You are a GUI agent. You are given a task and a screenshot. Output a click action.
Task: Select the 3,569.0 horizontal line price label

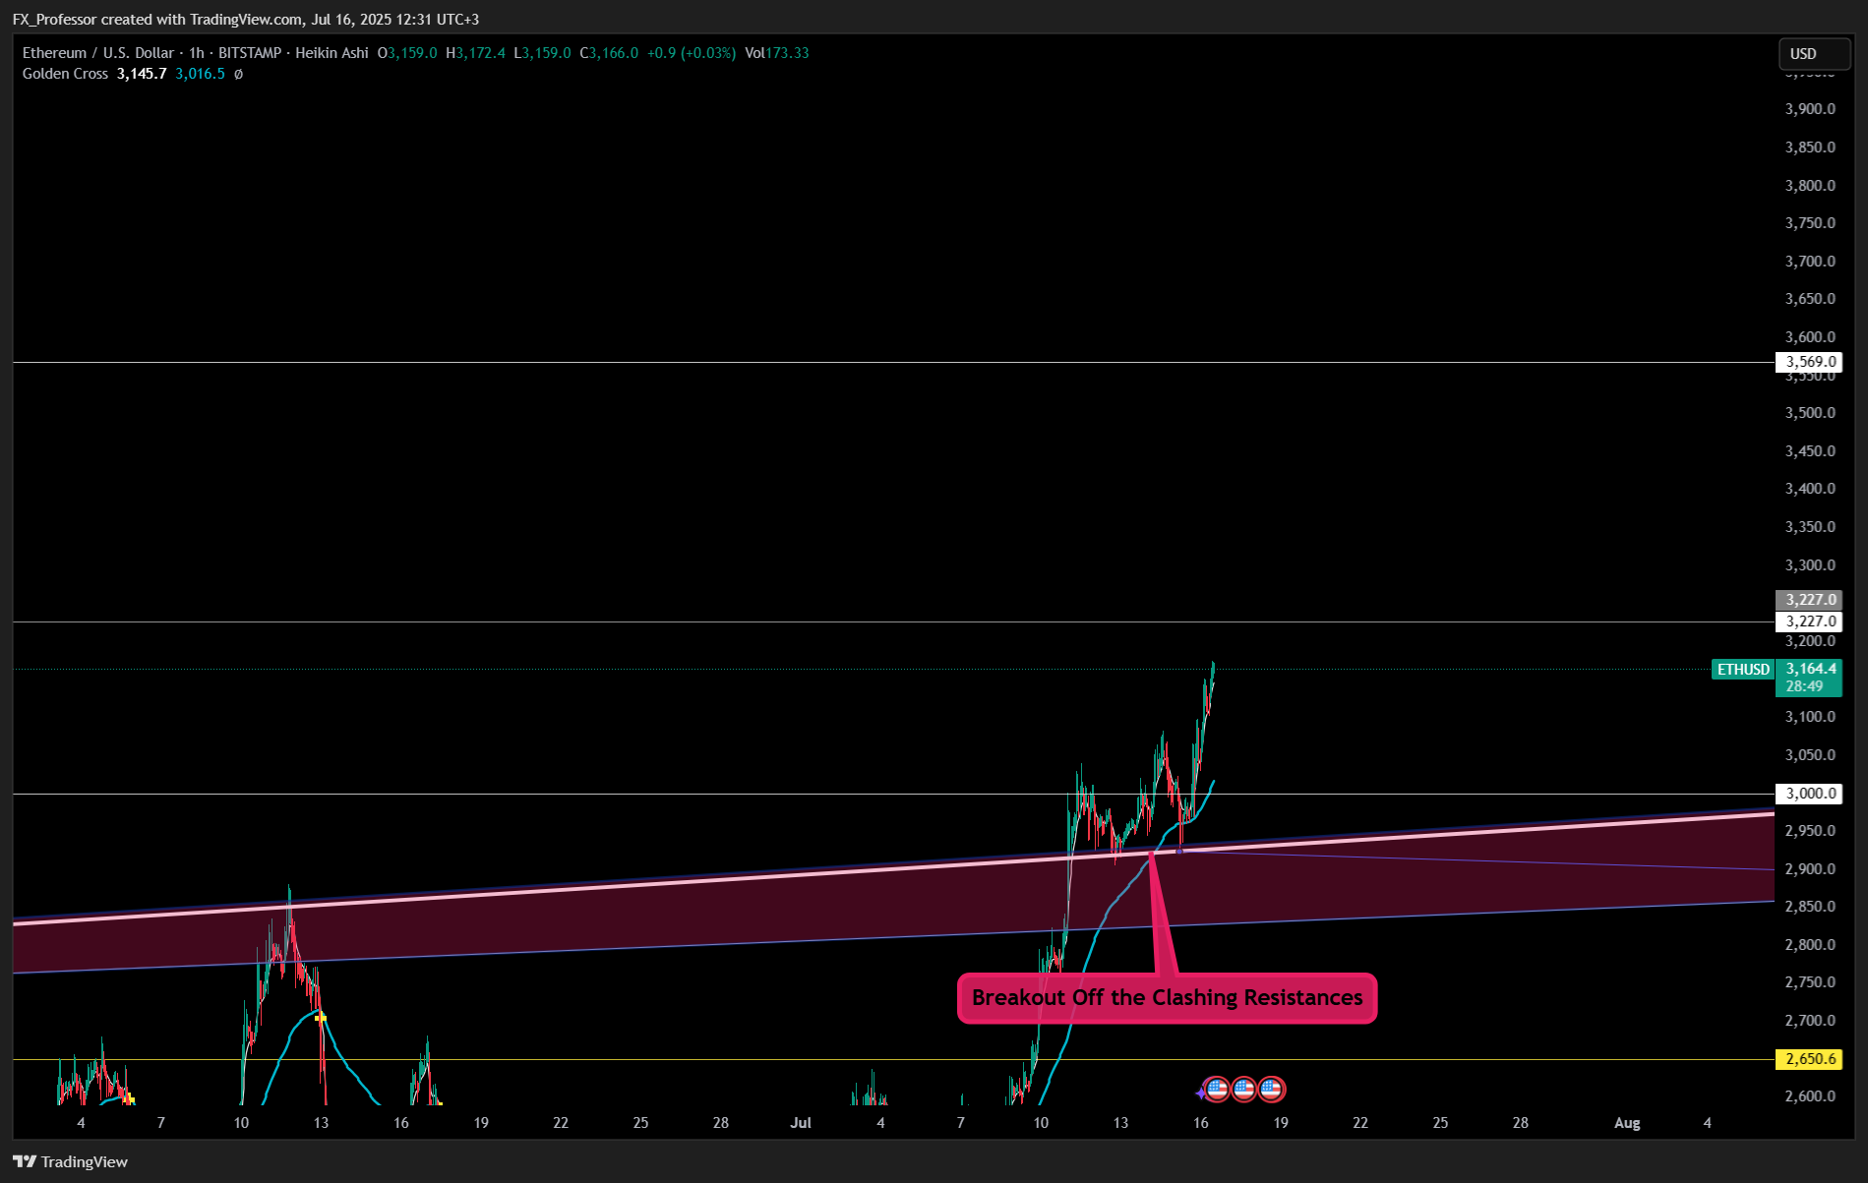point(1809,362)
